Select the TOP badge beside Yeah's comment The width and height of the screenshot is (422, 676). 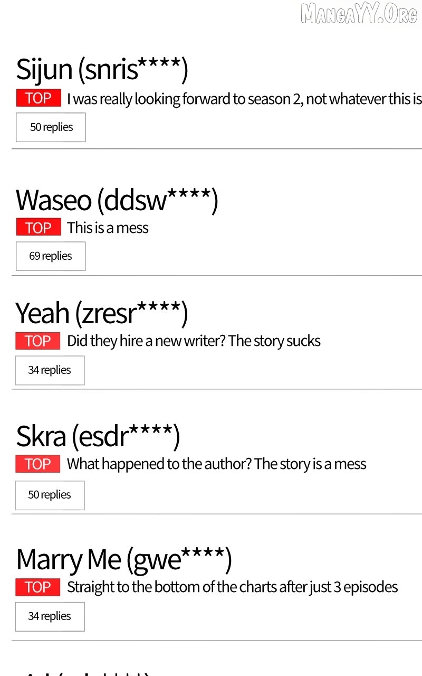(38, 341)
